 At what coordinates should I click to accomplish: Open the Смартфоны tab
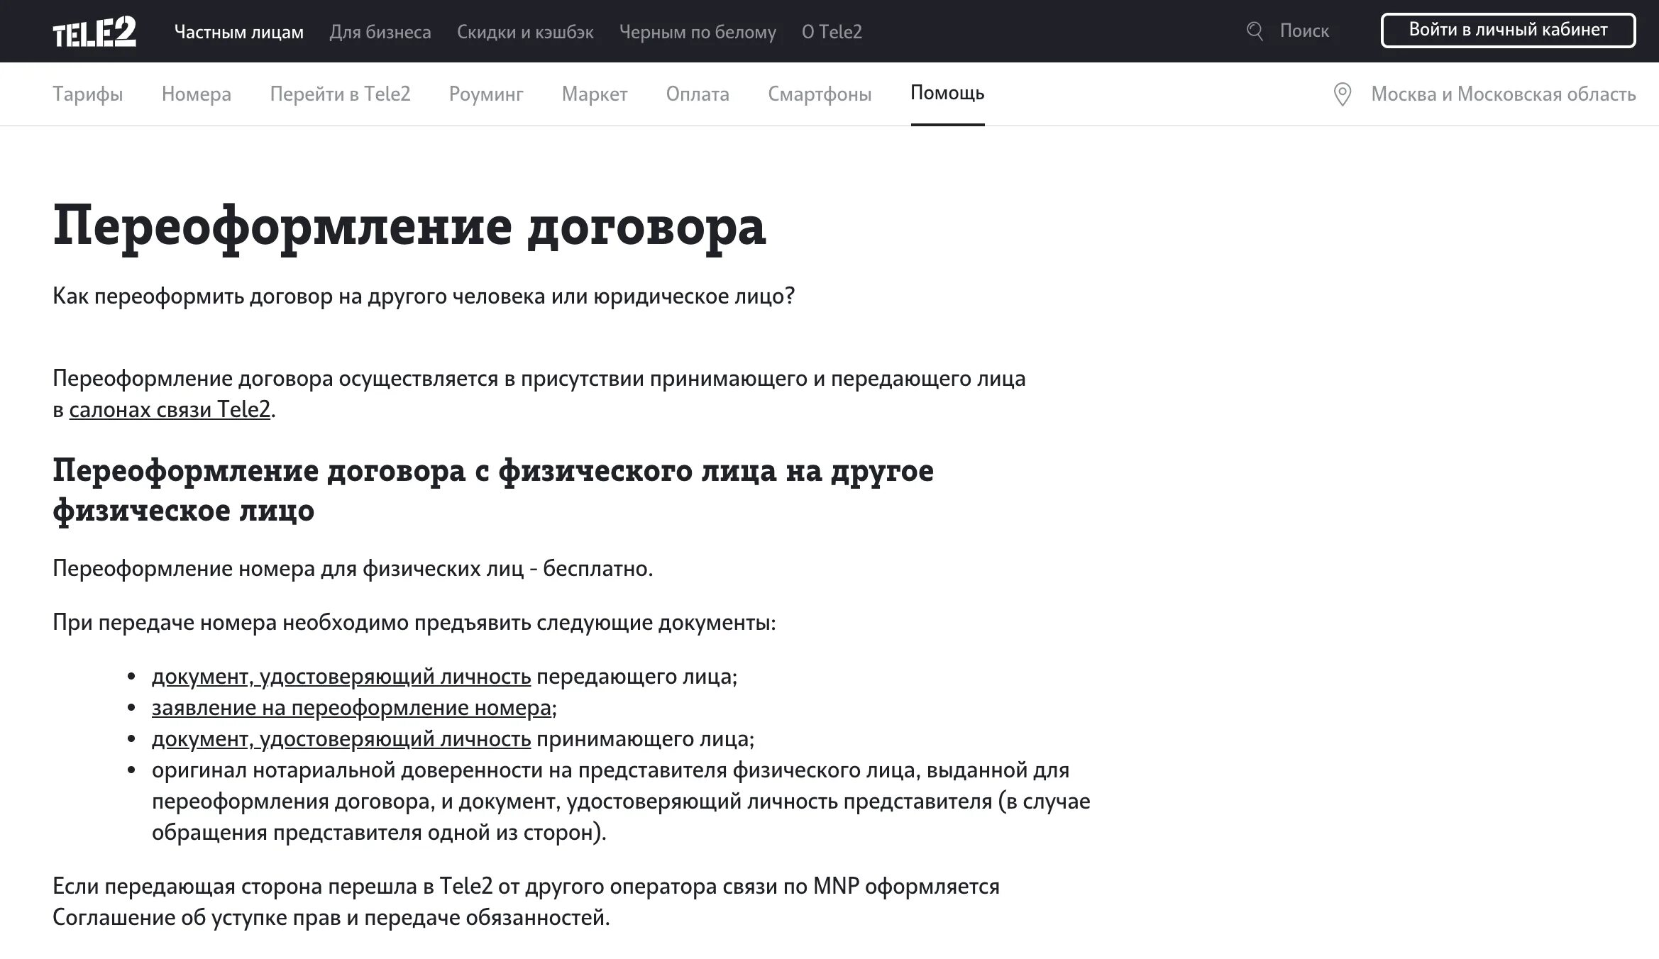click(x=820, y=94)
